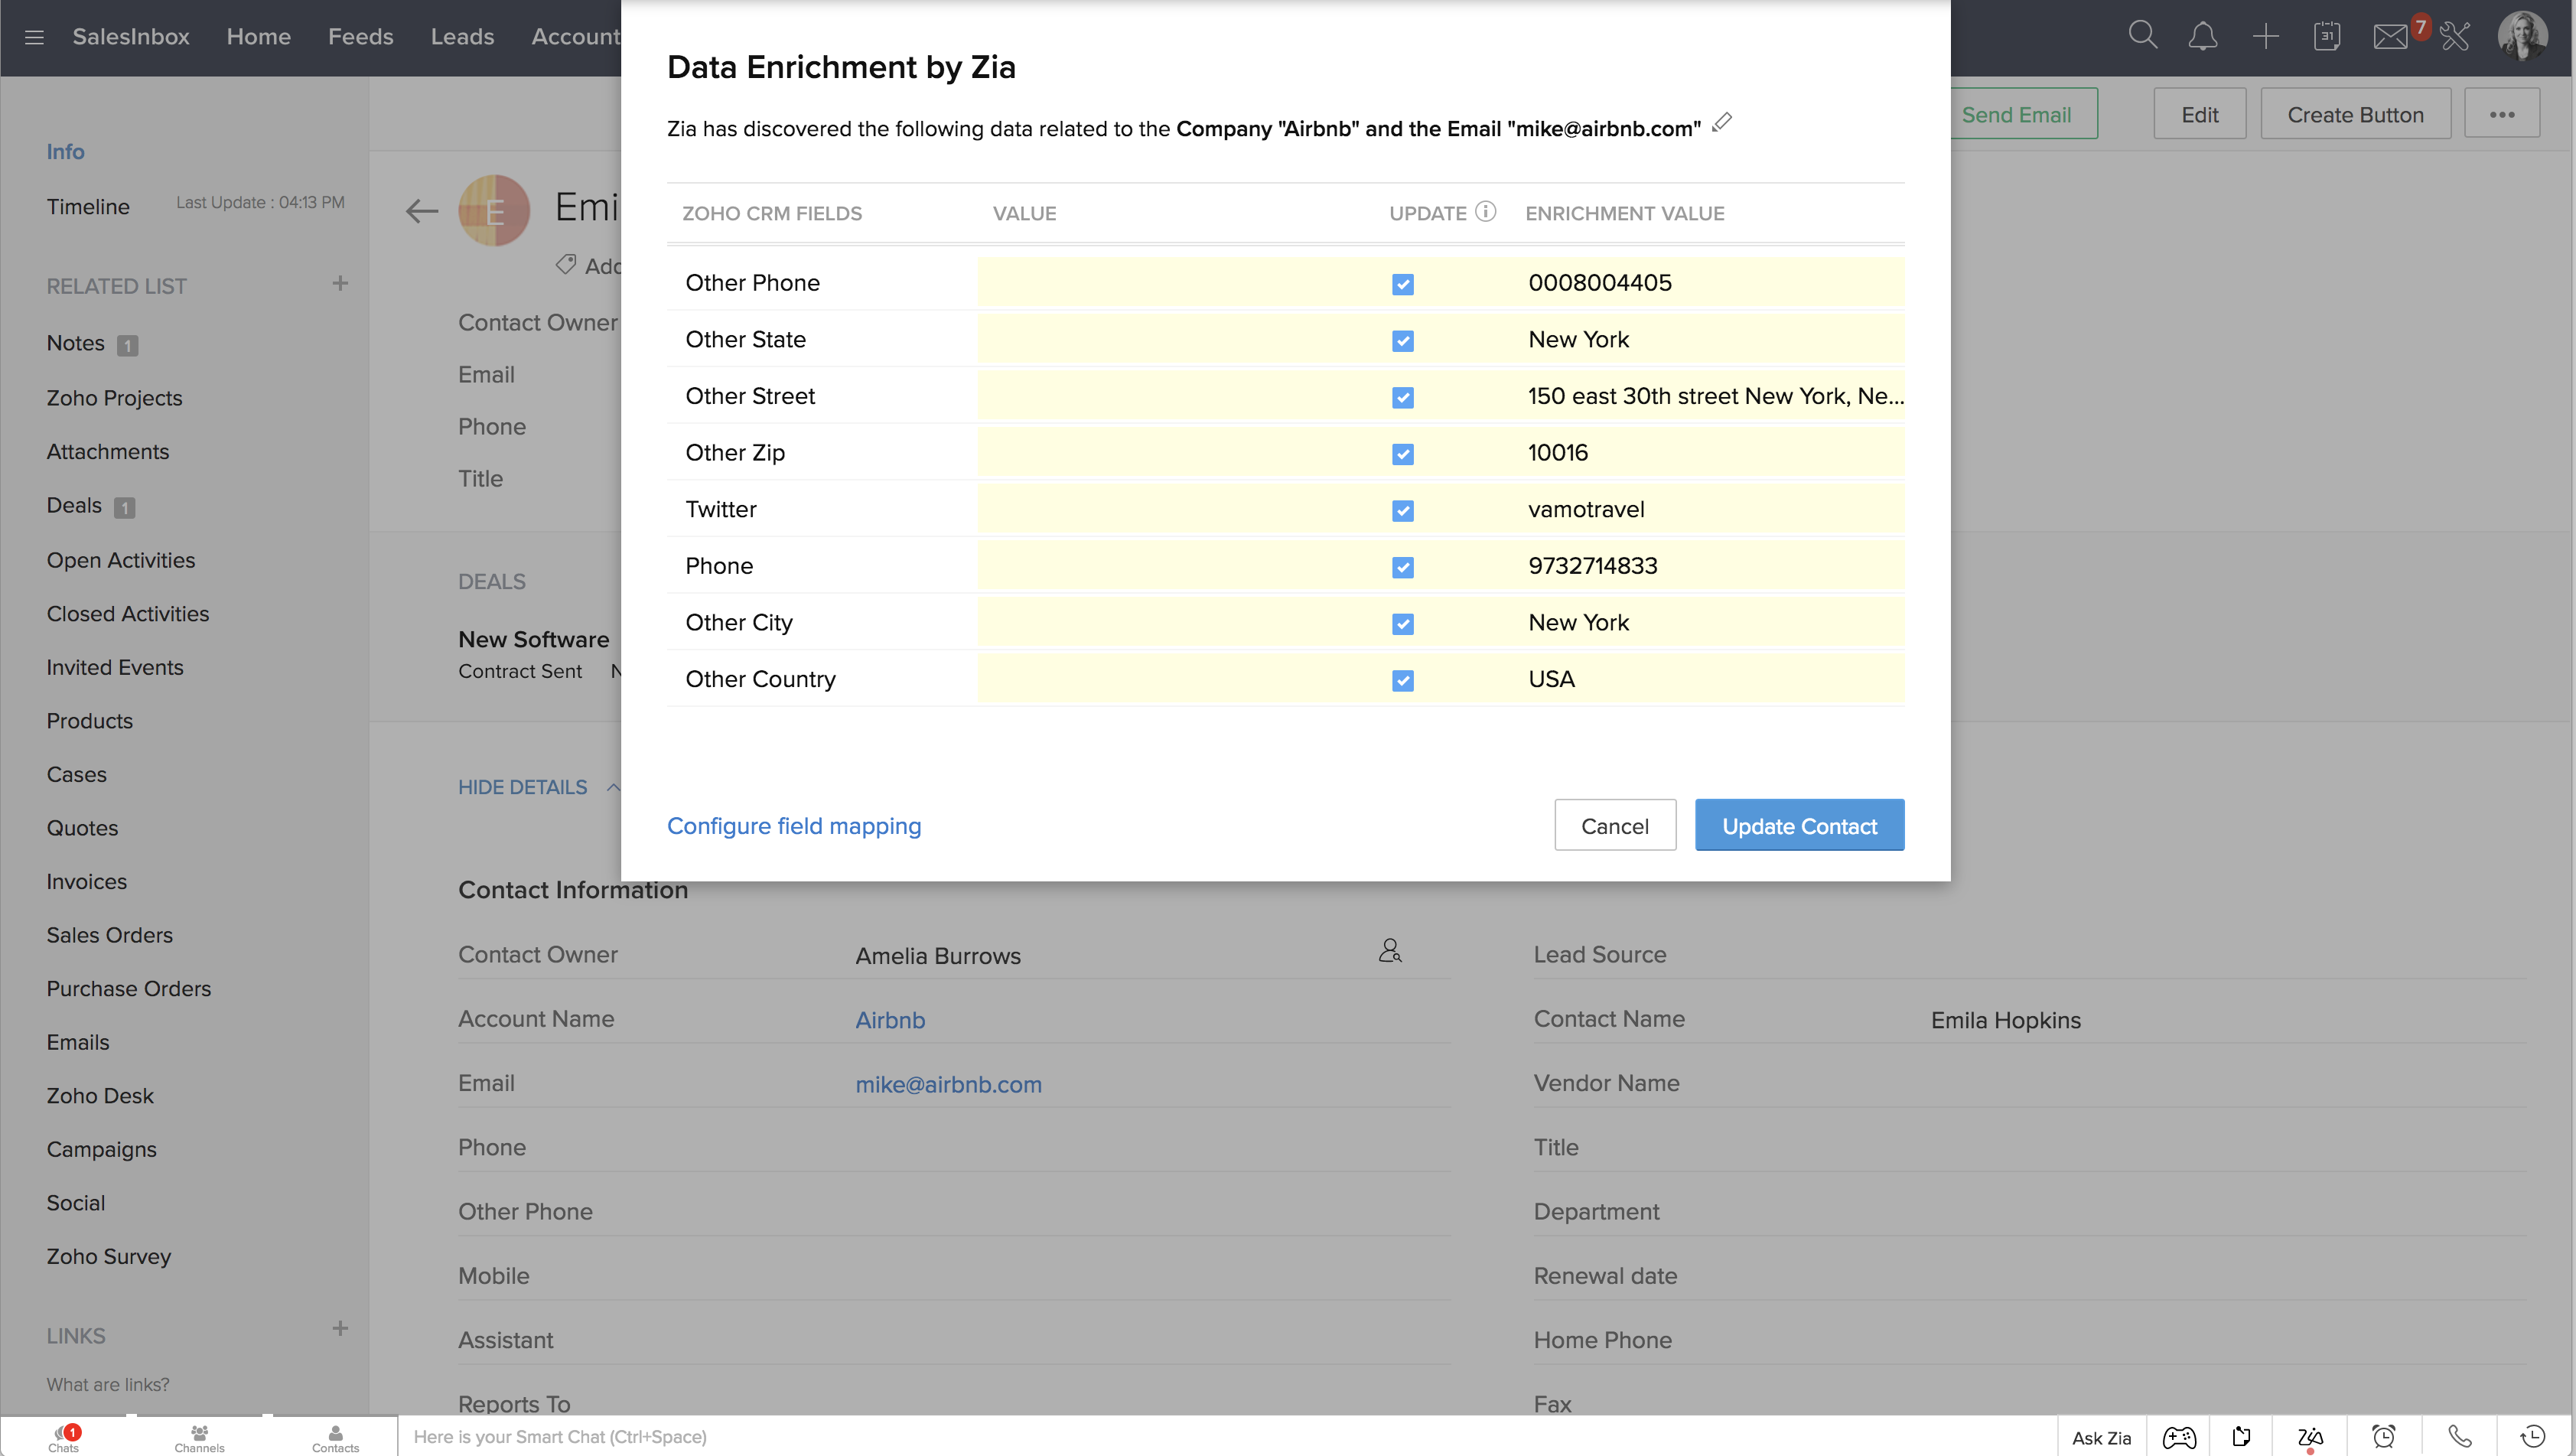
Task: Open the Feeds tab
Action: point(361,37)
